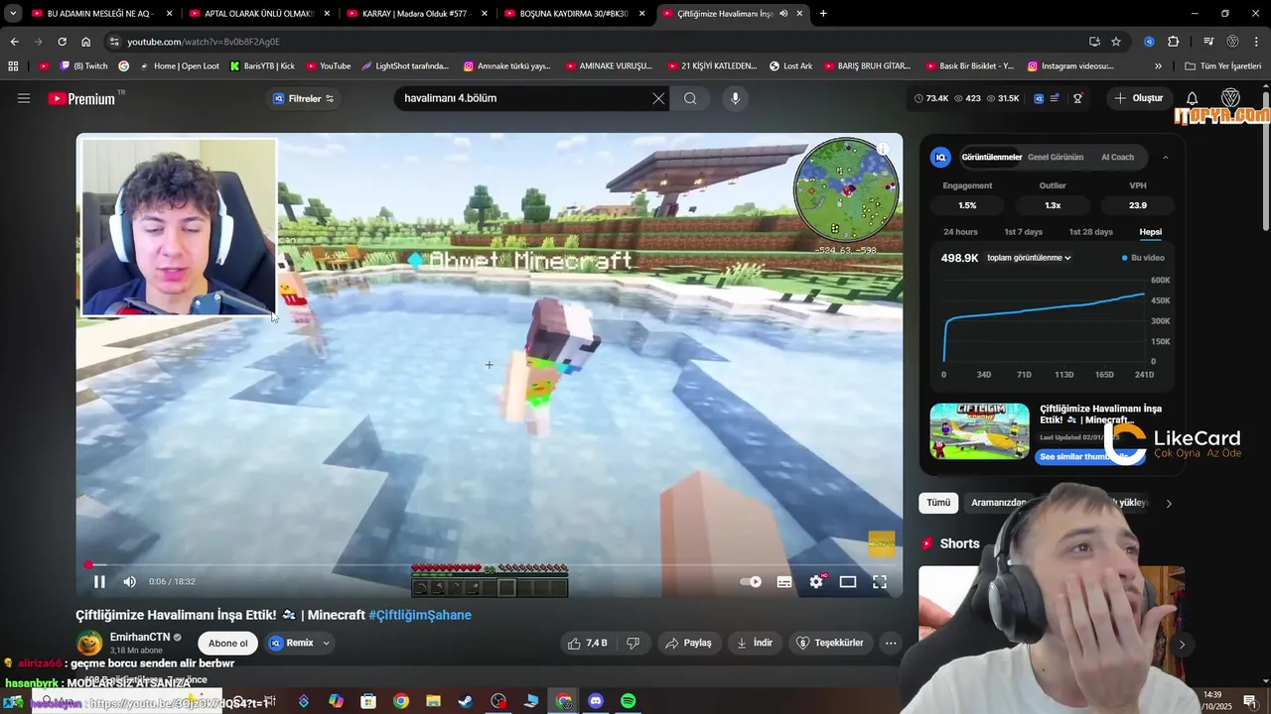Collapse the vidIQ panel chevron
The width and height of the screenshot is (1271, 714).
1166,157
